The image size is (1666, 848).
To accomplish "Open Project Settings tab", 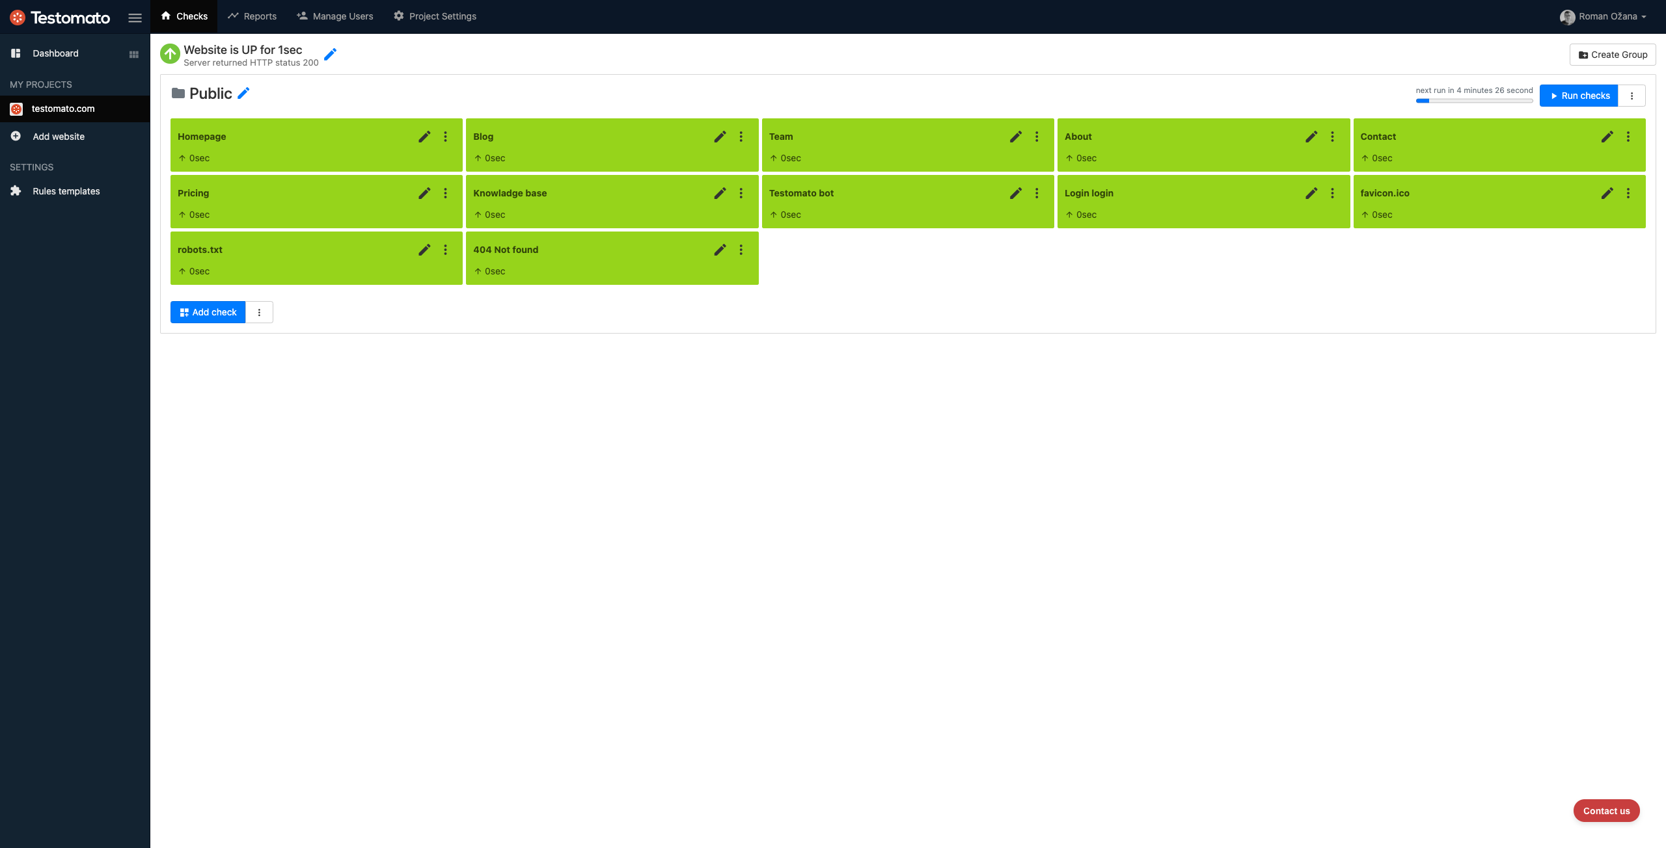I will (x=435, y=16).
